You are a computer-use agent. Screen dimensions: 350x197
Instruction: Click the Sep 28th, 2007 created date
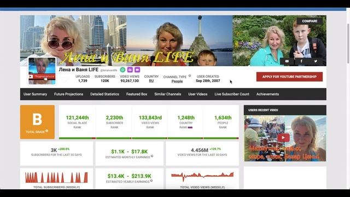tap(208, 81)
